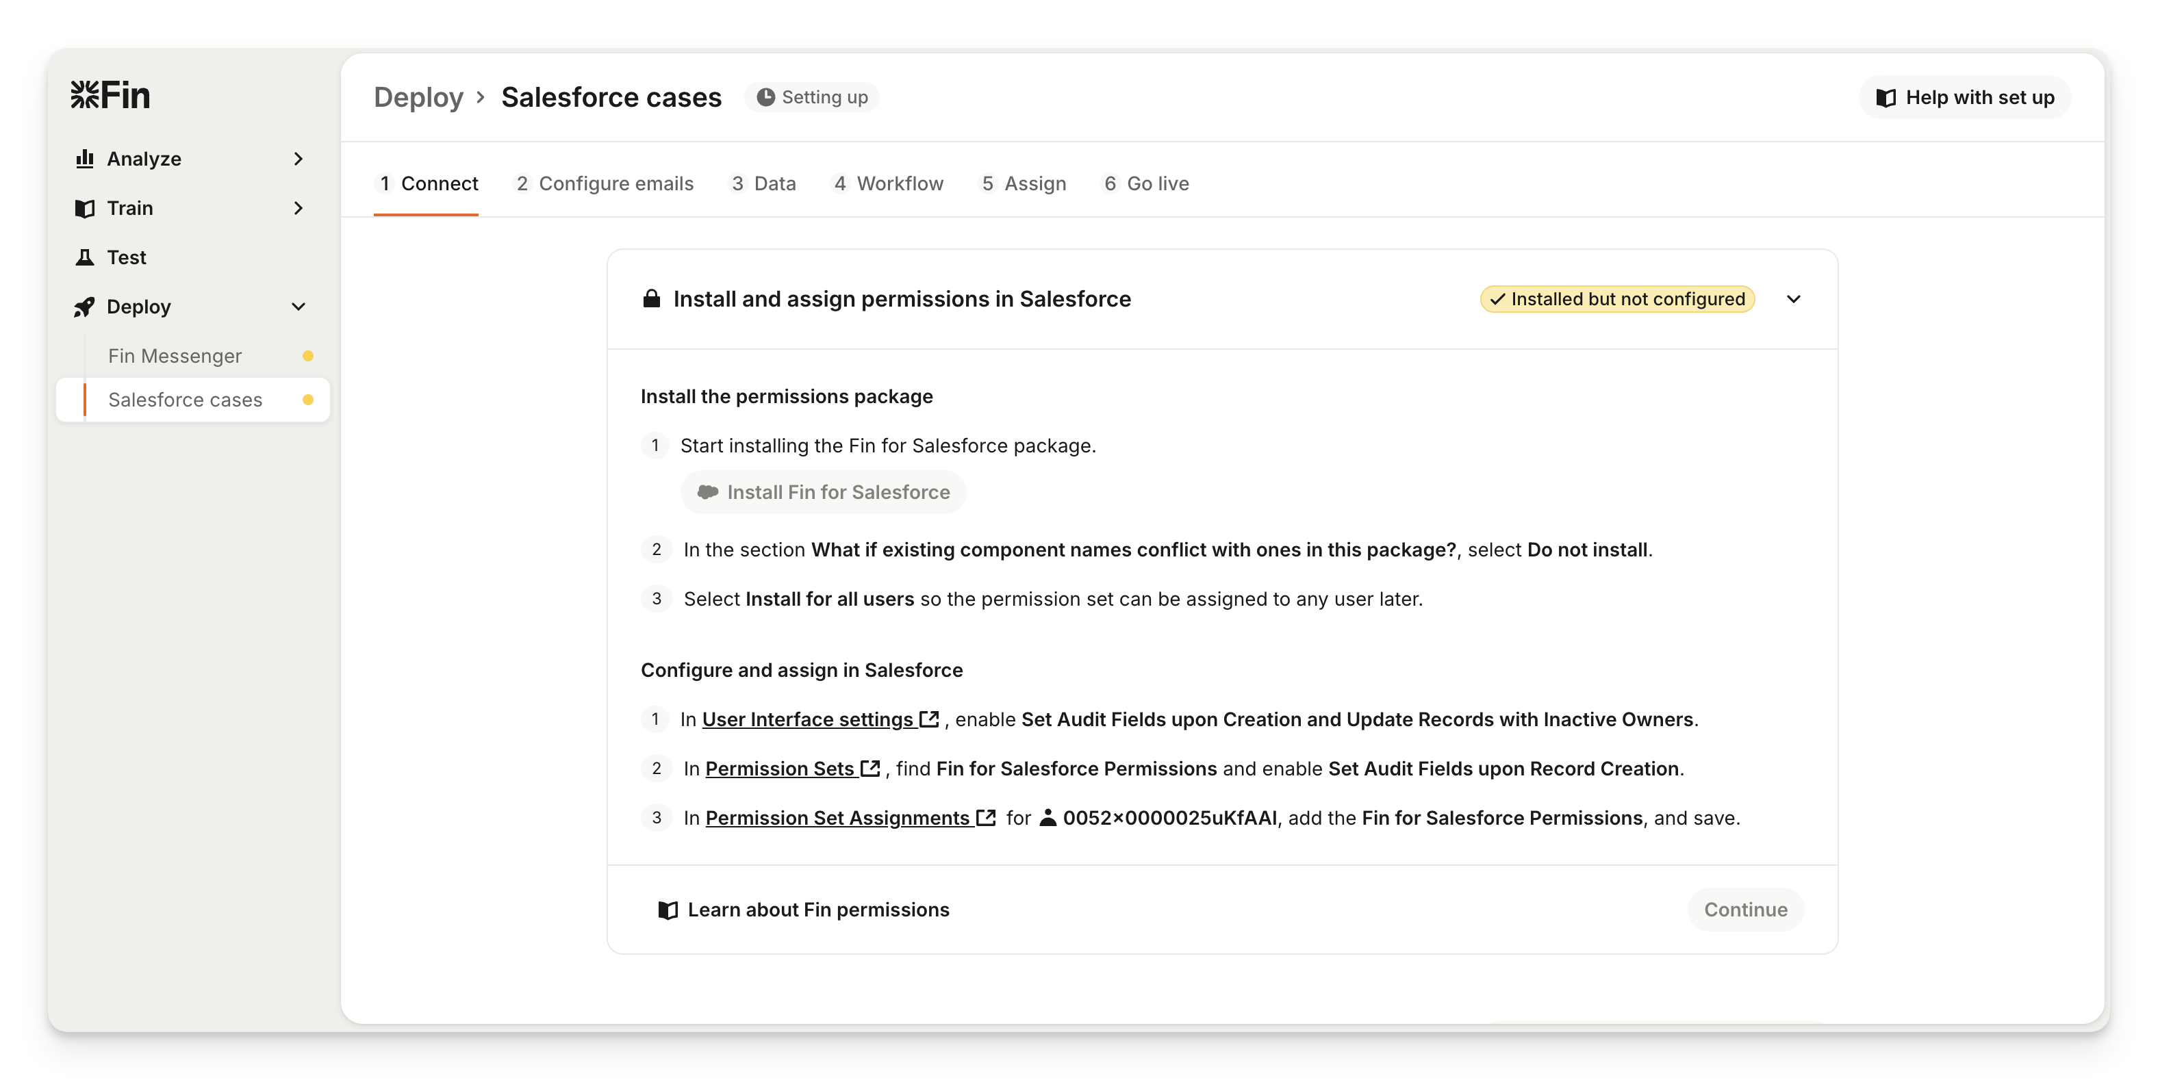Expand the Analyze menu chevron
The image size is (2158, 1080).
[299, 159]
